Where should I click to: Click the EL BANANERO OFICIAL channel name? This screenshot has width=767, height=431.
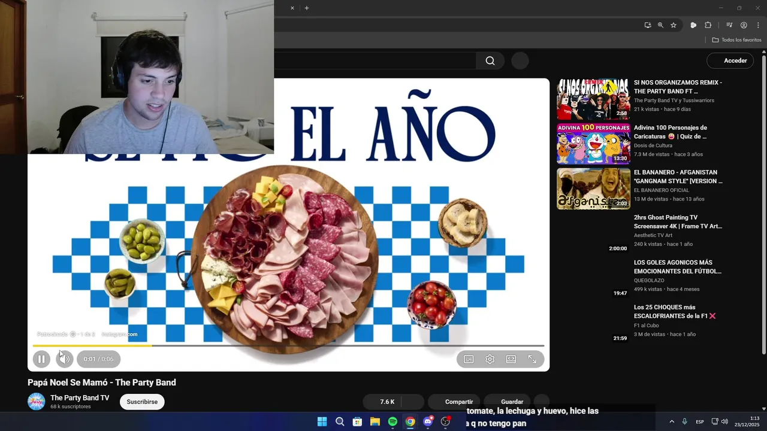pos(662,190)
